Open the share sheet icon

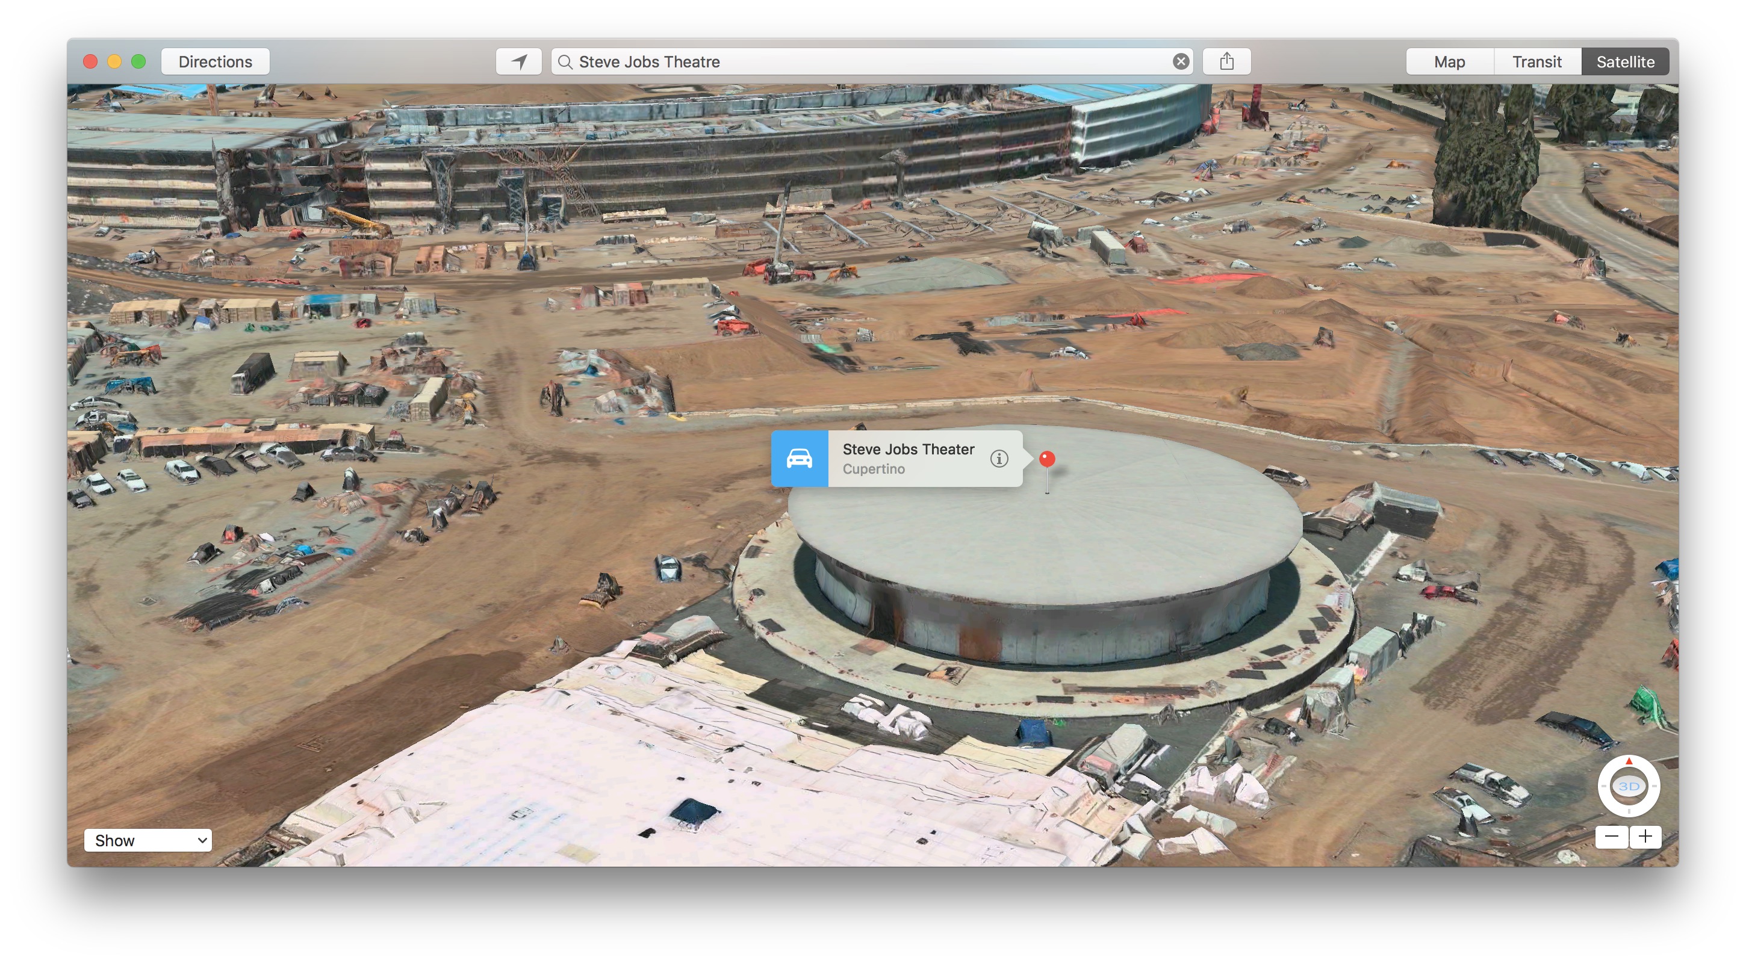coord(1227,61)
